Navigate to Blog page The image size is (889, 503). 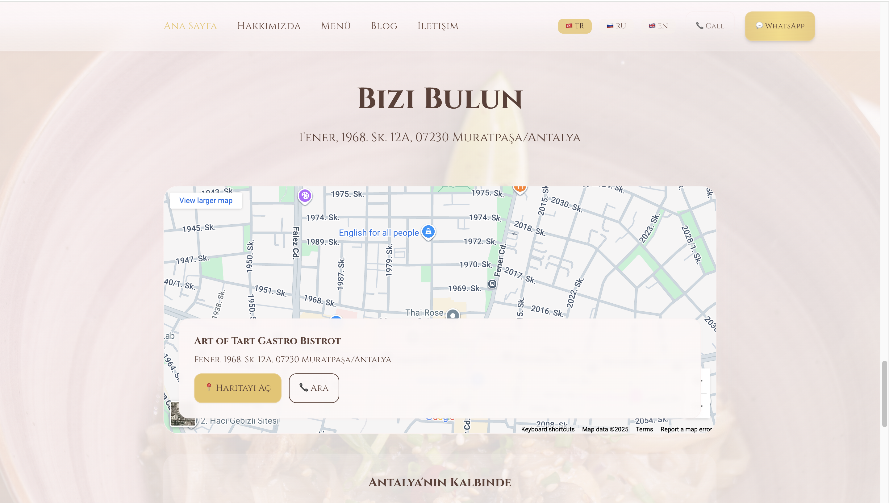pyautogui.click(x=383, y=26)
